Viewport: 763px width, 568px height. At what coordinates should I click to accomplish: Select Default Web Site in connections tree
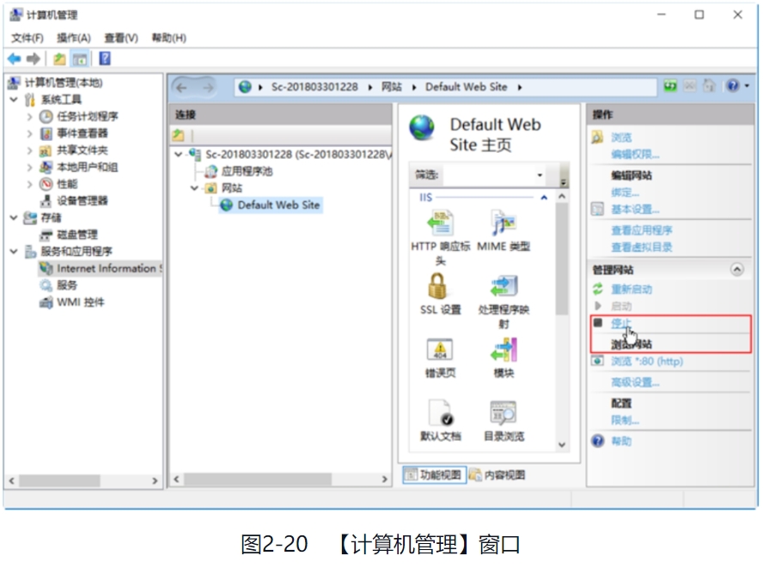[278, 205]
